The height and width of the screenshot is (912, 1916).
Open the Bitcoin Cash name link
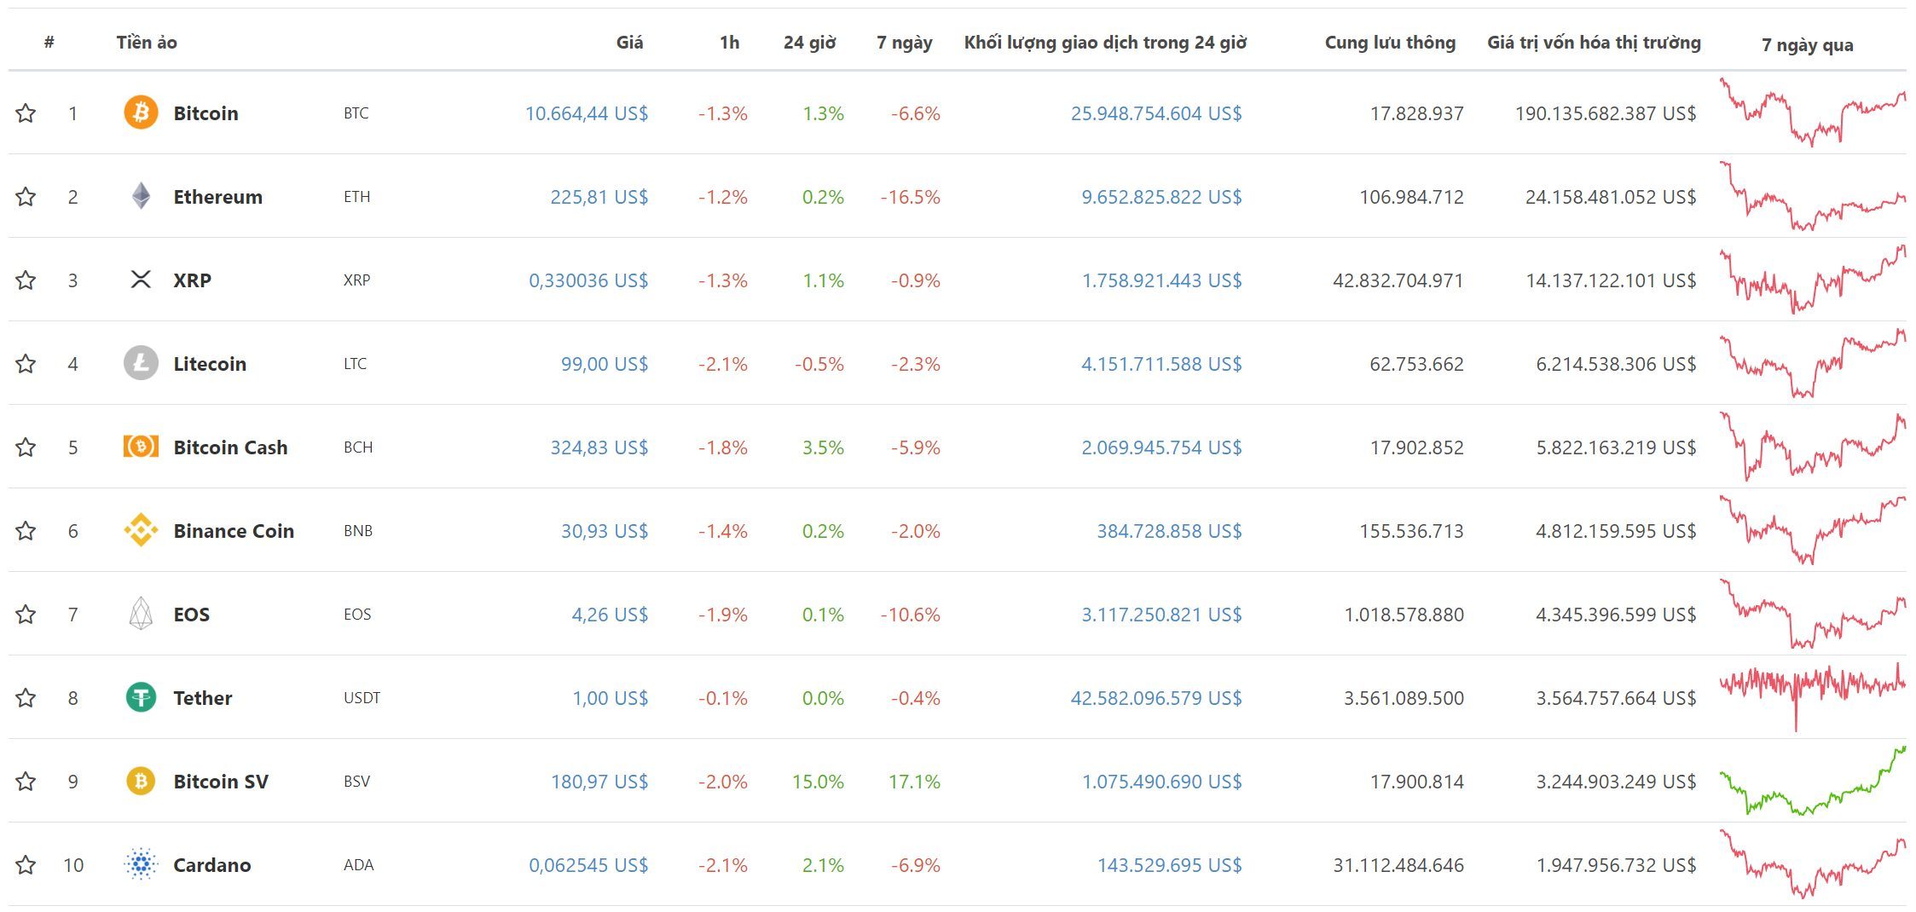tap(230, 447)
